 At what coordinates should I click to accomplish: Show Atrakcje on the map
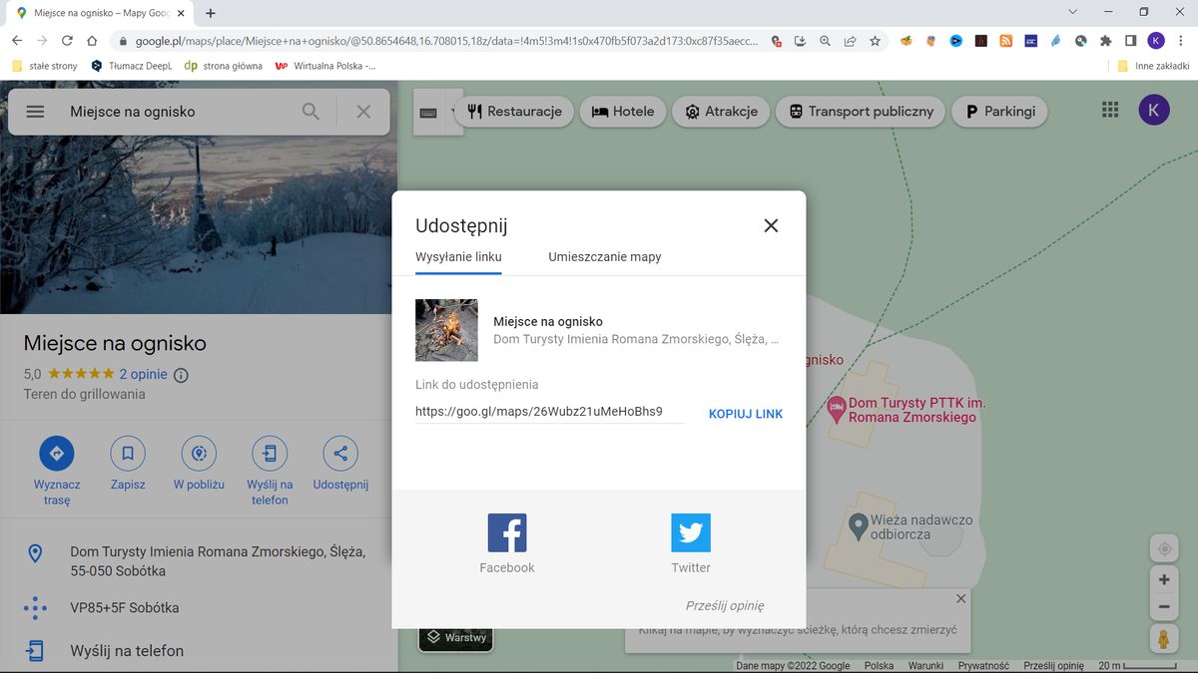(x=720, y=112)
